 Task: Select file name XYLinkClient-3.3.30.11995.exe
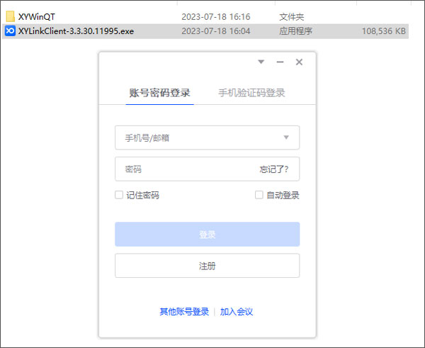[x=76, y=31]
